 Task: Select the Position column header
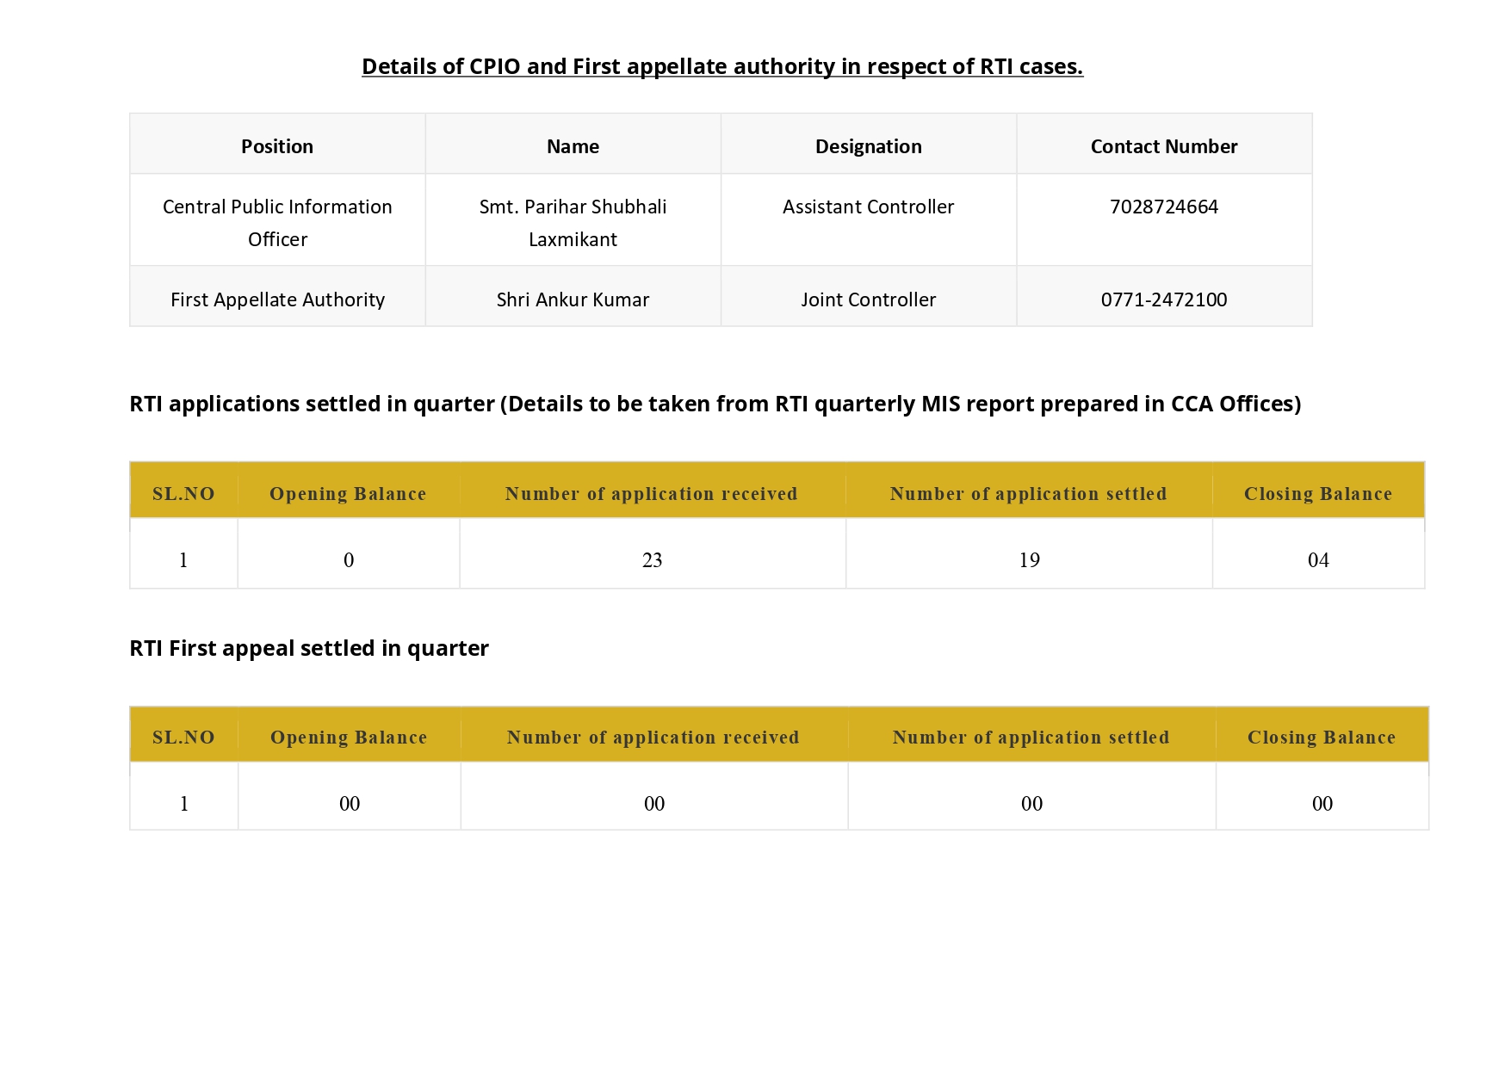click(277, 146)
